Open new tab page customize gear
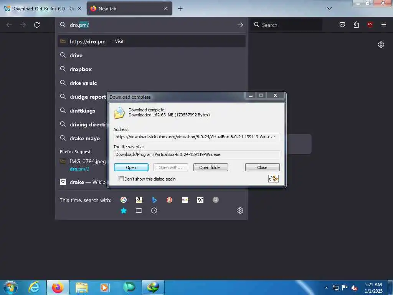The image size is (393, 295). coord(381,45)
